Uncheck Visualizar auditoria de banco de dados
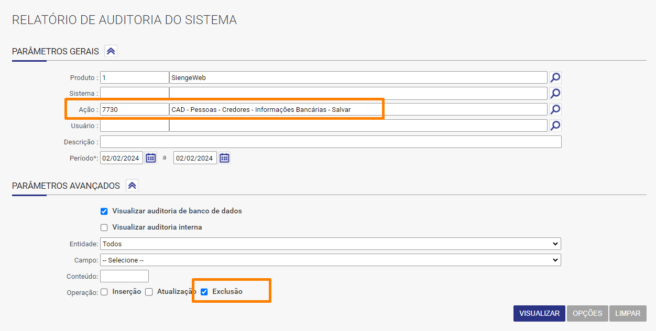Viewport: 656px width, 331px height. [x=104, y=211]
